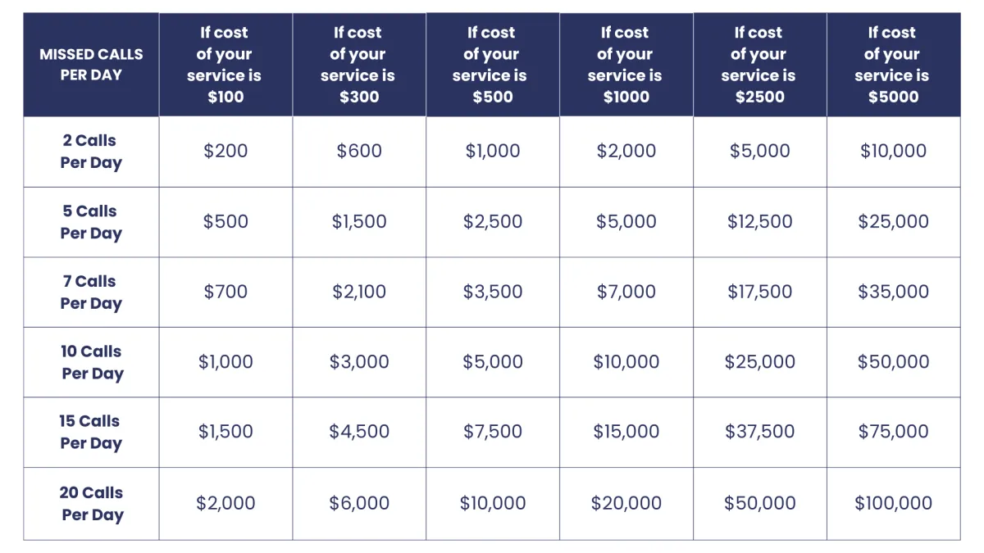Click the $2,100 cell
This screenshot has width=984, height=553.
359,292
